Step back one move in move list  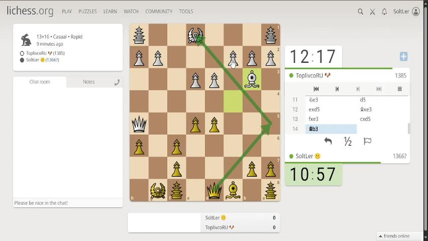coord(337,89)
